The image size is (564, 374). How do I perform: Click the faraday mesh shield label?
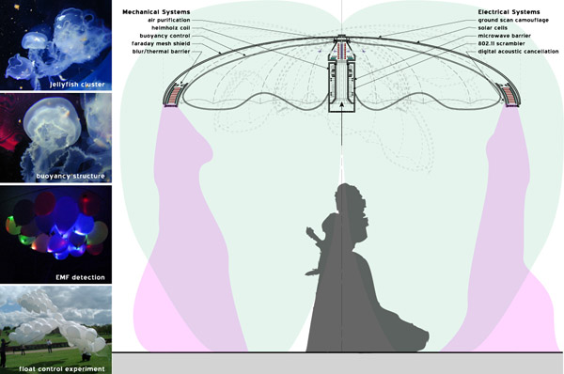coord(161,43)
